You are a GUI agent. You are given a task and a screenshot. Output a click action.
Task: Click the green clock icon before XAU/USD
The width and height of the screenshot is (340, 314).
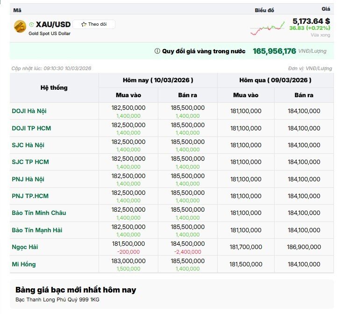pos(31,24)
